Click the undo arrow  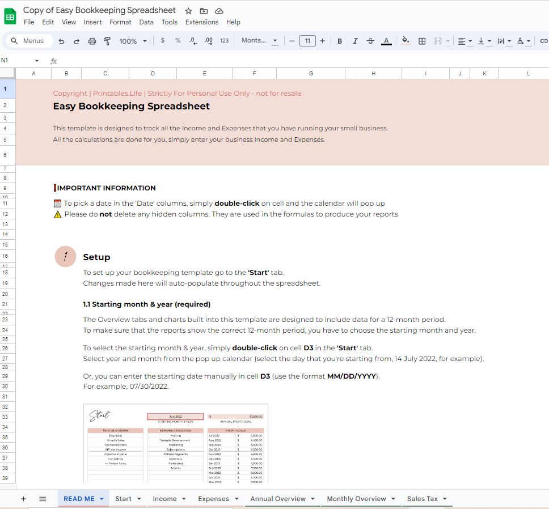(x=62, y=41)
